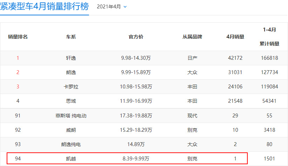Image resolution: width=288 pixels, height=166 pixels.
Task: Click the 现代 brand cell
Action: [x=192, y=116]
